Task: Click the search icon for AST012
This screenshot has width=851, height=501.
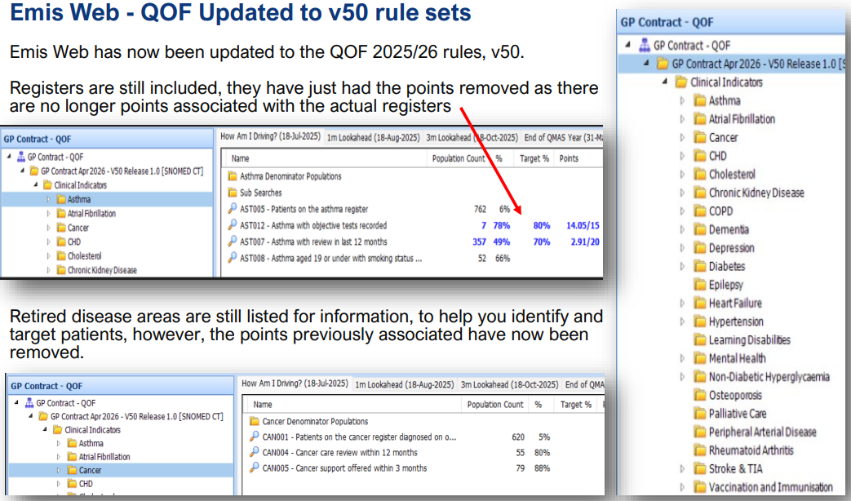Action: 233,225
